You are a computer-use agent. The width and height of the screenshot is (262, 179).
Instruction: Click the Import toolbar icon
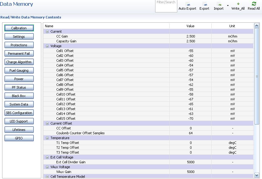219,4
